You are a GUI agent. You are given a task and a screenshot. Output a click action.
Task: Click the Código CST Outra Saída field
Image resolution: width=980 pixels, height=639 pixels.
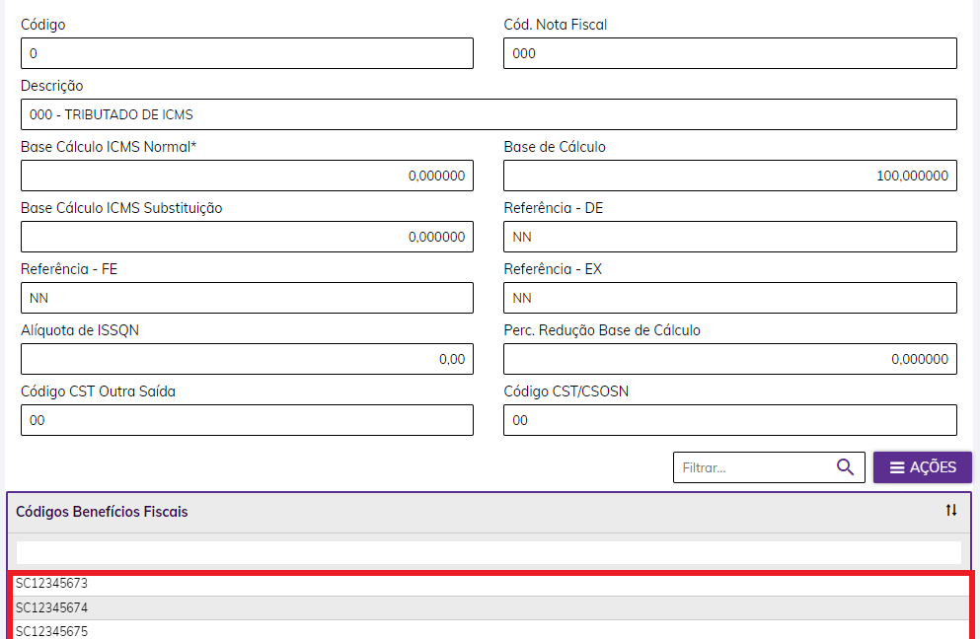point(247,420)
